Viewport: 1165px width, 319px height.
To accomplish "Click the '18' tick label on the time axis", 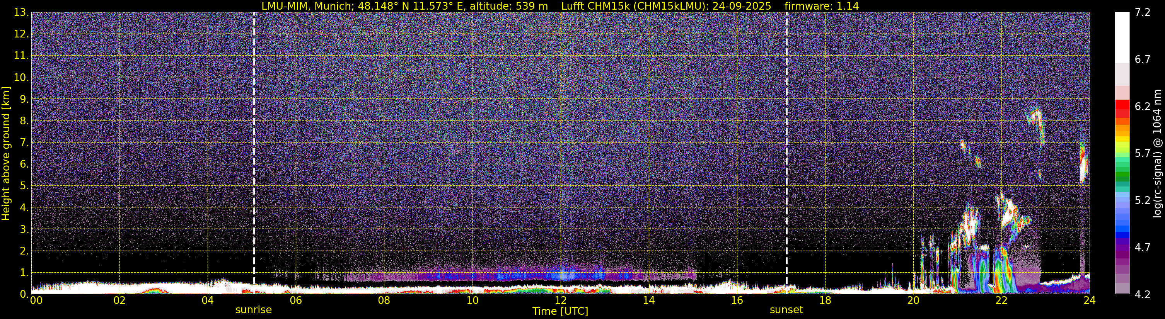I will pyautogui.click(x=825, y=300).
